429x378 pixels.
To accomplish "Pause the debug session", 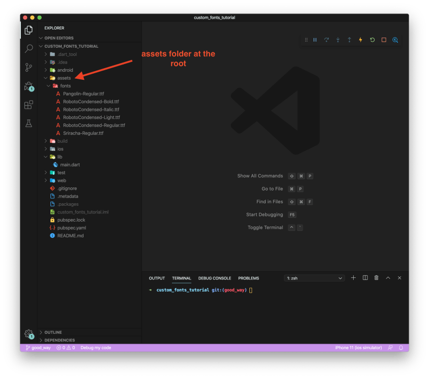I will point(315,40).
